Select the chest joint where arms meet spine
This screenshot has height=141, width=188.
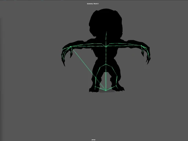tap(106, 47)
